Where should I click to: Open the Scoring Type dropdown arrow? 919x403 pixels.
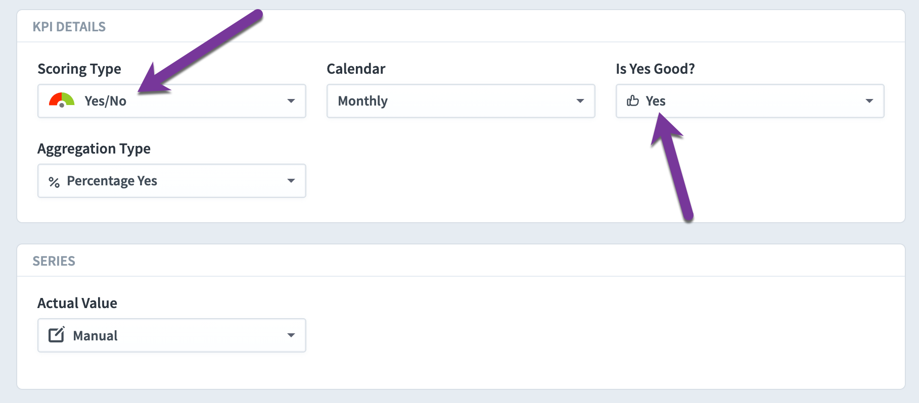(x=291, y=101)
